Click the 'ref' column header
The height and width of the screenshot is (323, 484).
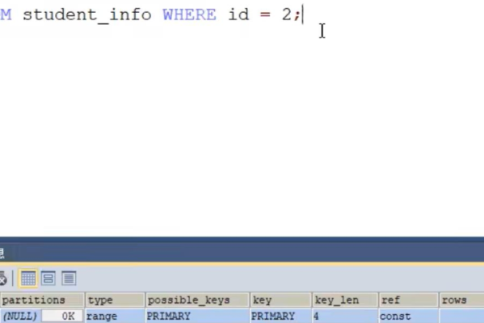408,300
